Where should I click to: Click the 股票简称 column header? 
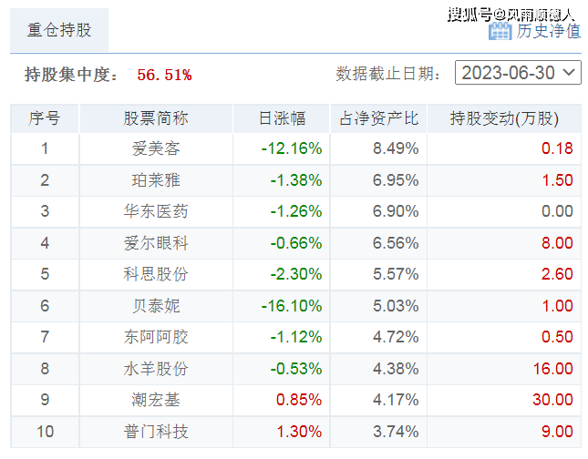tap(156, 119)
